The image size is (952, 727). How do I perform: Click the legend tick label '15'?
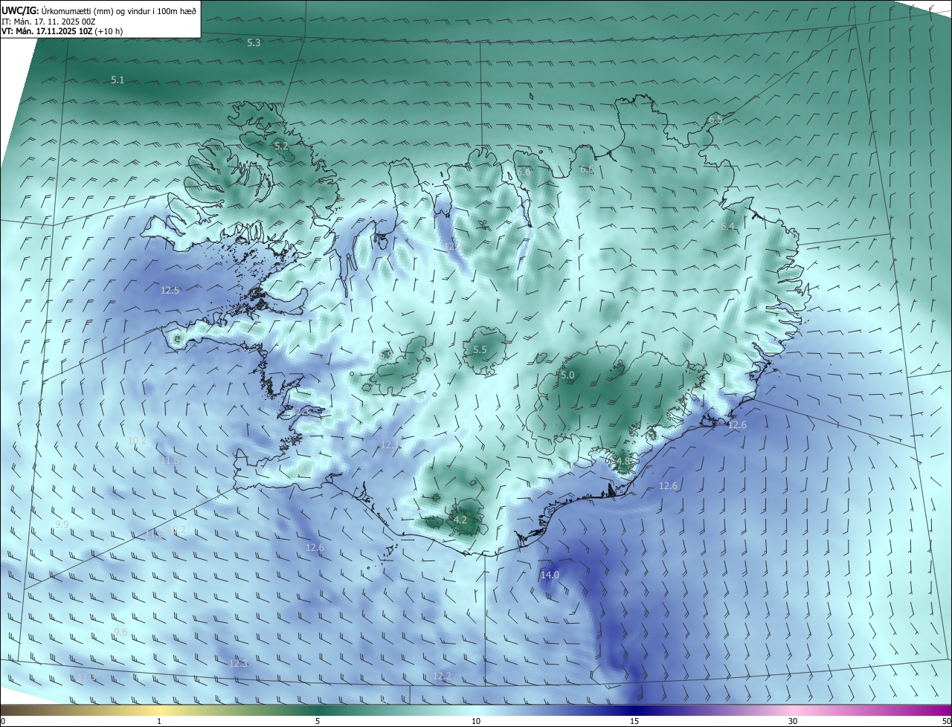click(634, 722)
